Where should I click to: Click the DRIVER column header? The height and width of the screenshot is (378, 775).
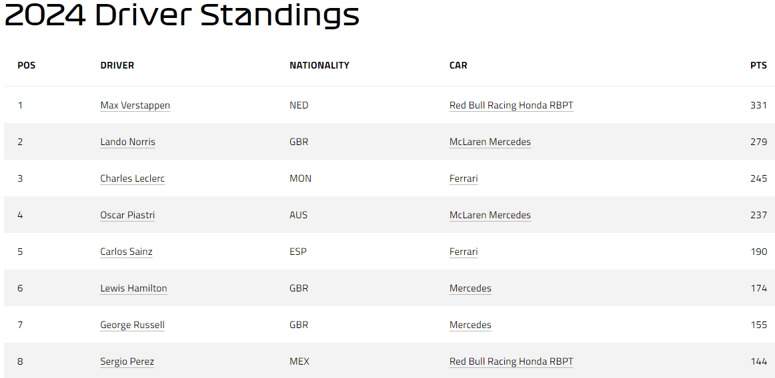[x=117, y=65]
